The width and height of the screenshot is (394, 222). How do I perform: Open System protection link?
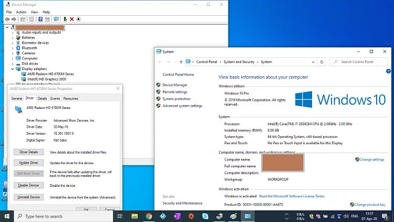(x=177, y=99)
